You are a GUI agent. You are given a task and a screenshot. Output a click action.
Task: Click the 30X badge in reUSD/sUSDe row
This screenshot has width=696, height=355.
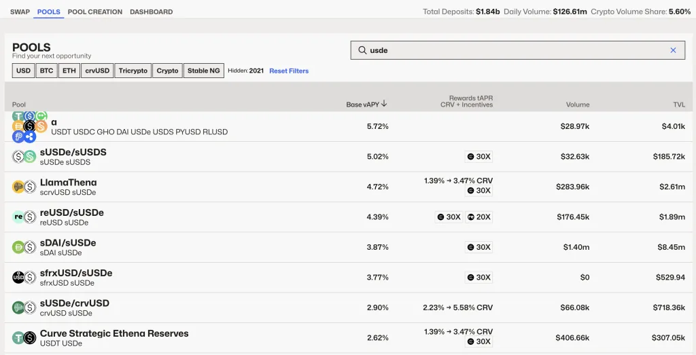(449, 217)
